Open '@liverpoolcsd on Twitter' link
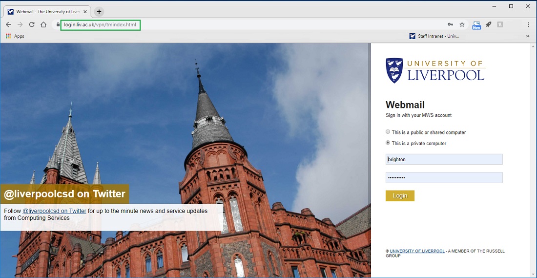 pos(55,211)
